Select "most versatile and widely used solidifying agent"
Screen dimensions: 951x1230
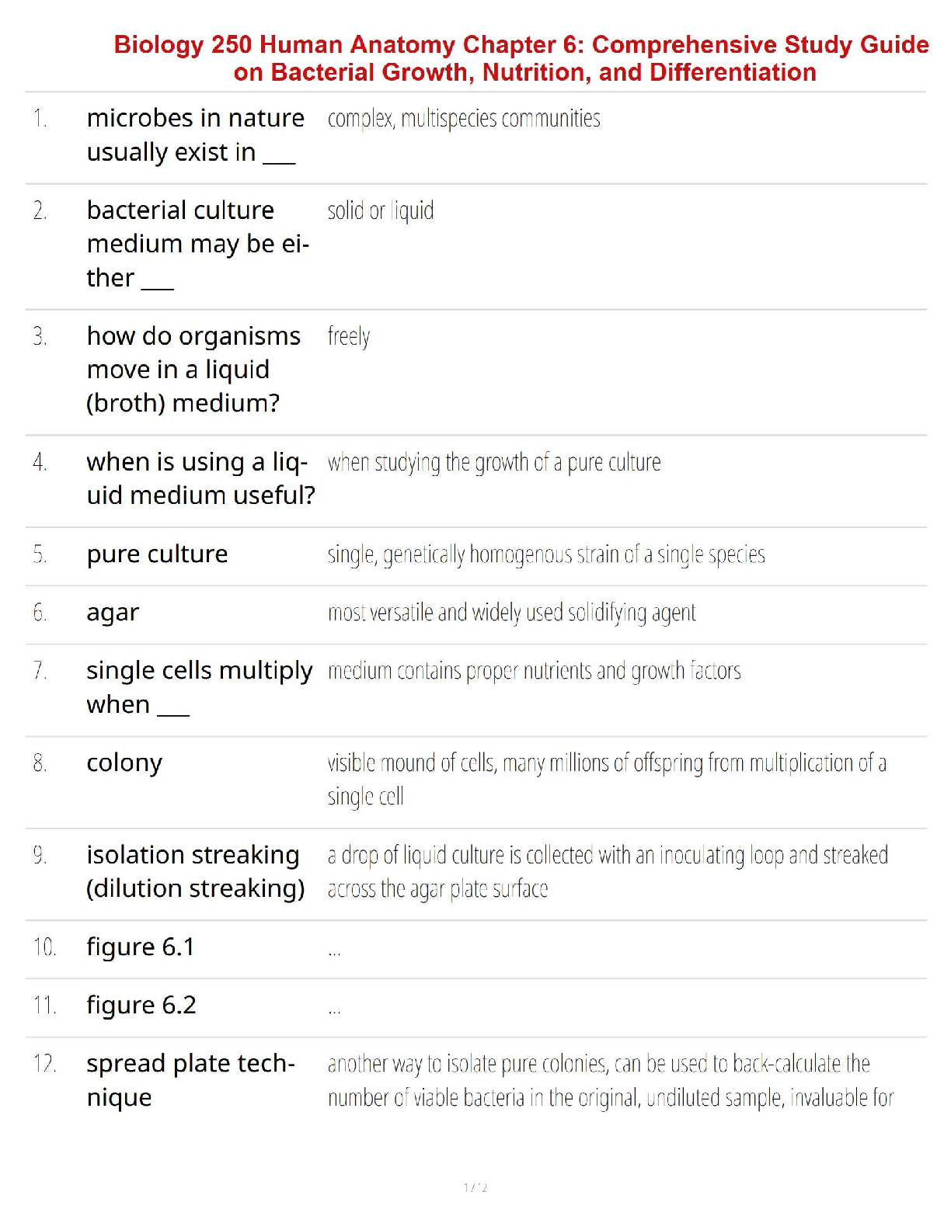(x=511, y=613)
